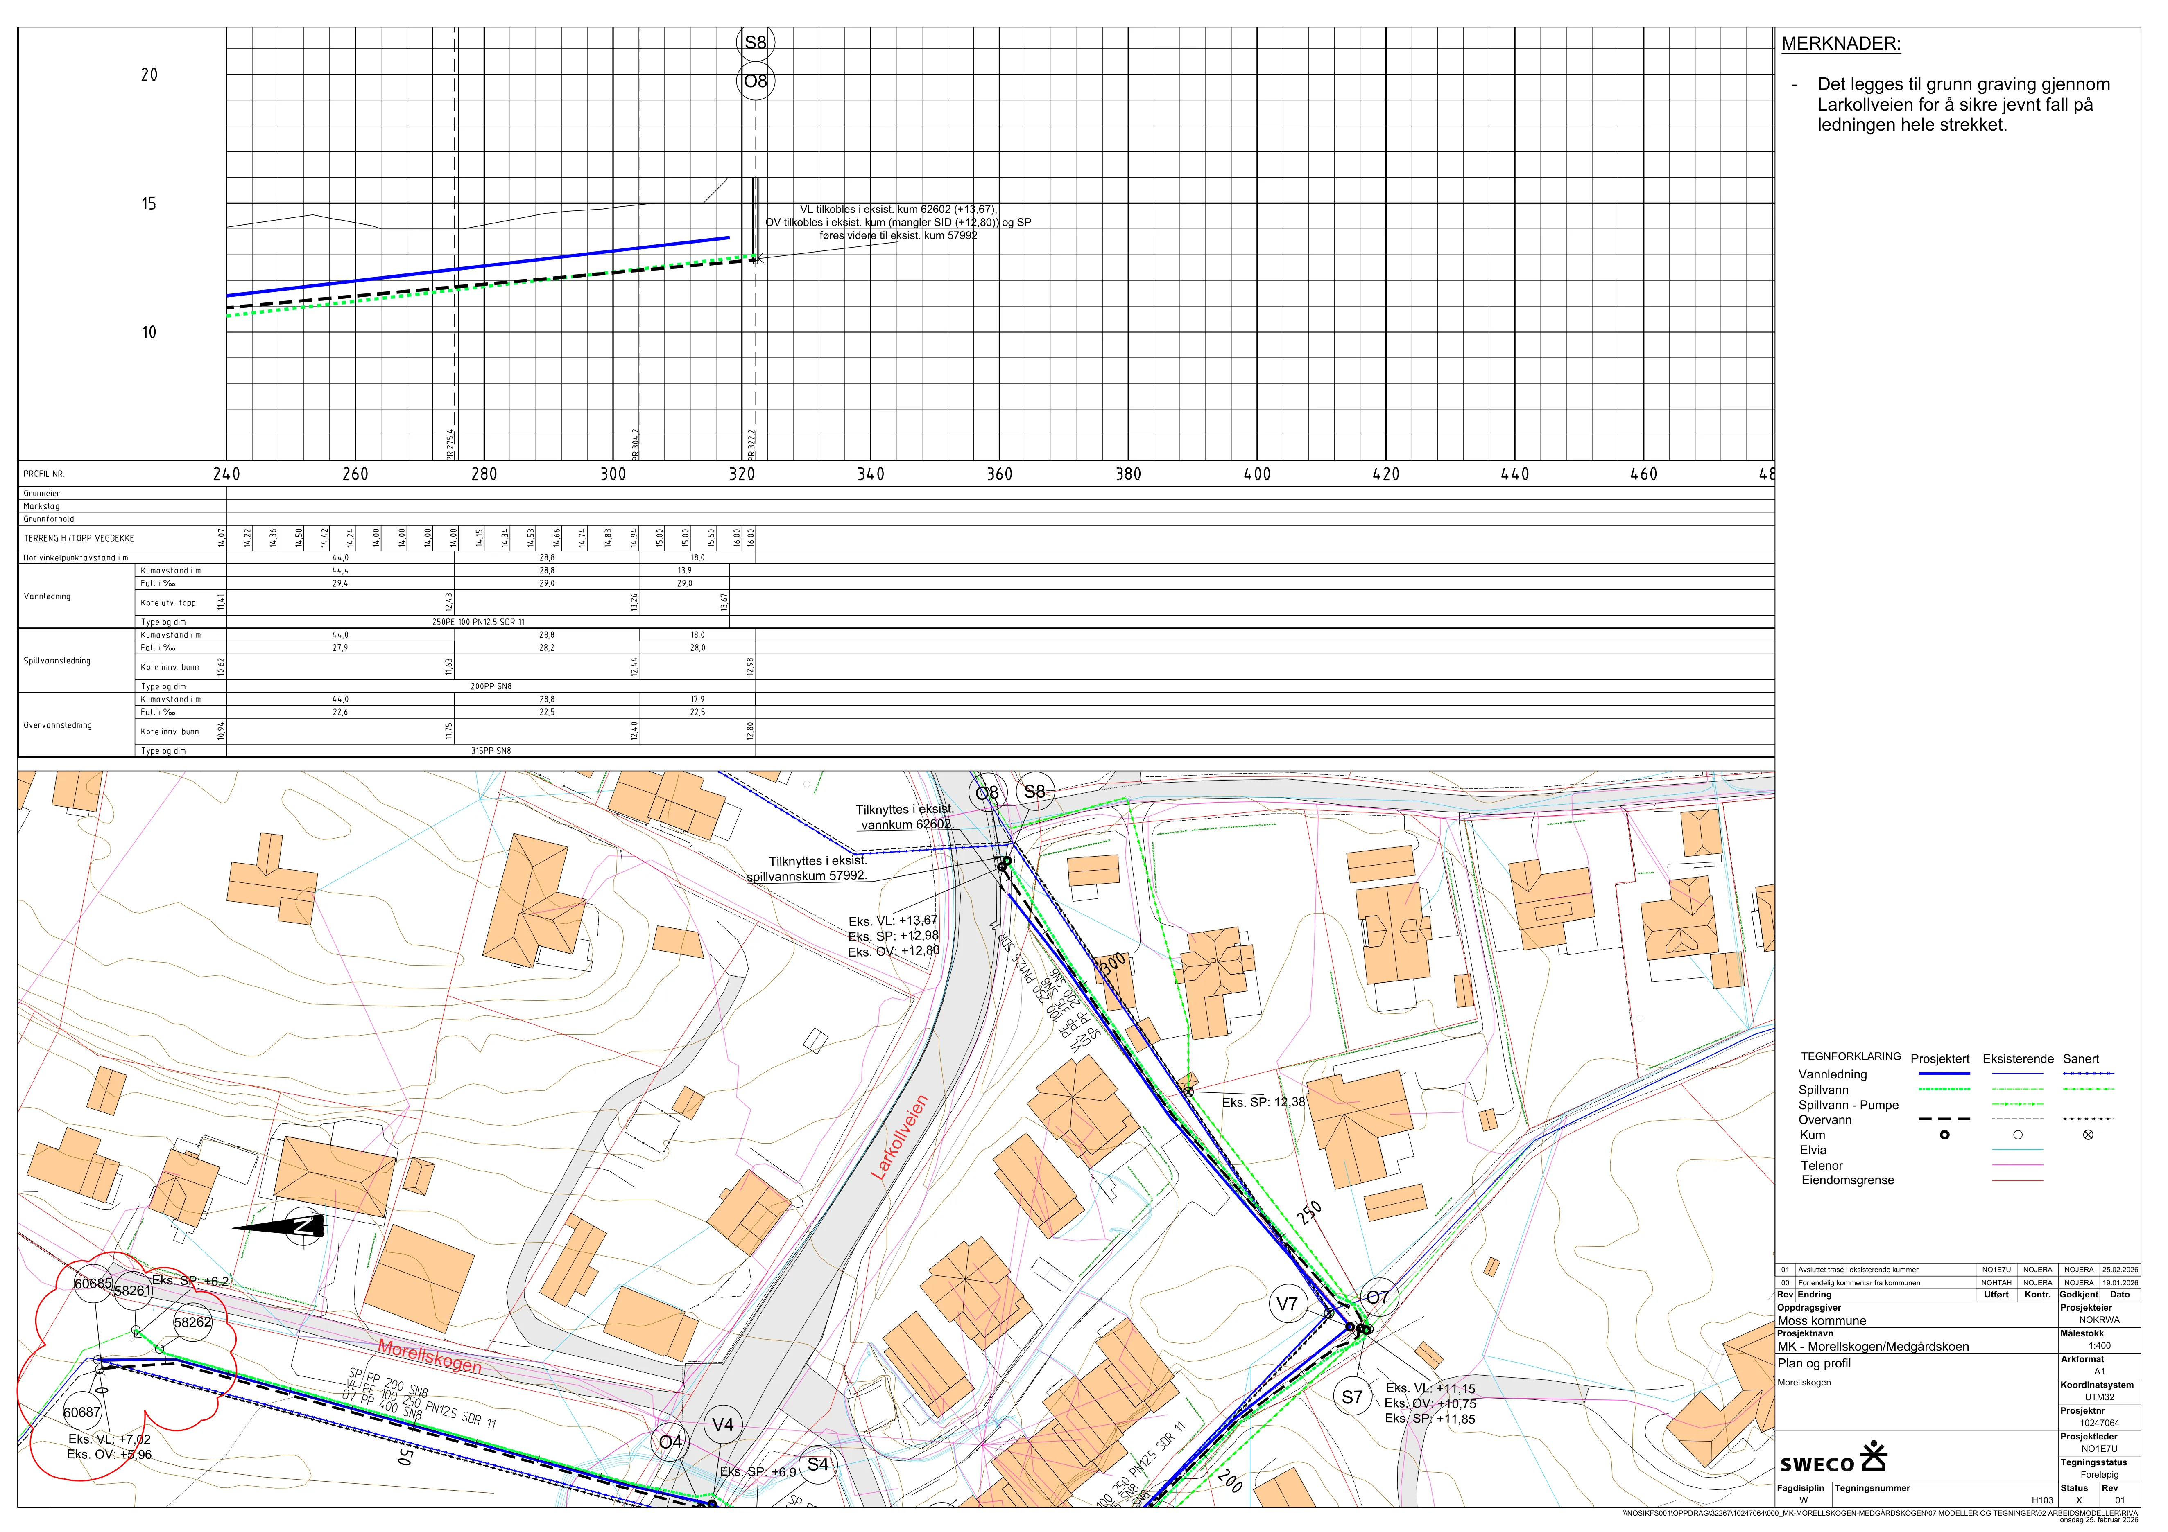This screenshot has height=1532, width=2168.
Task: Select the O8 circle in the profile view
Action: click(x=756, y=81)
